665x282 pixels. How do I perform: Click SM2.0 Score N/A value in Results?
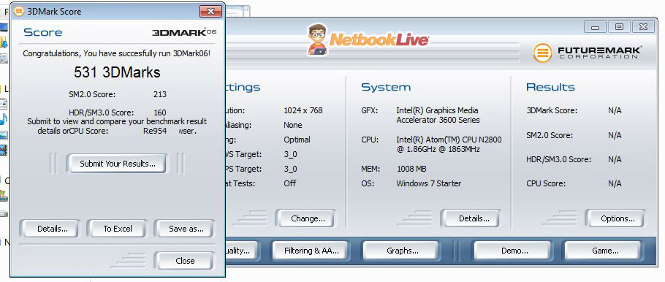[x=615, y=135]
